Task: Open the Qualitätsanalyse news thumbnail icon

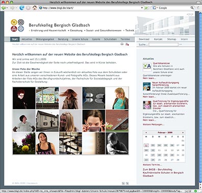Action: 147,67
